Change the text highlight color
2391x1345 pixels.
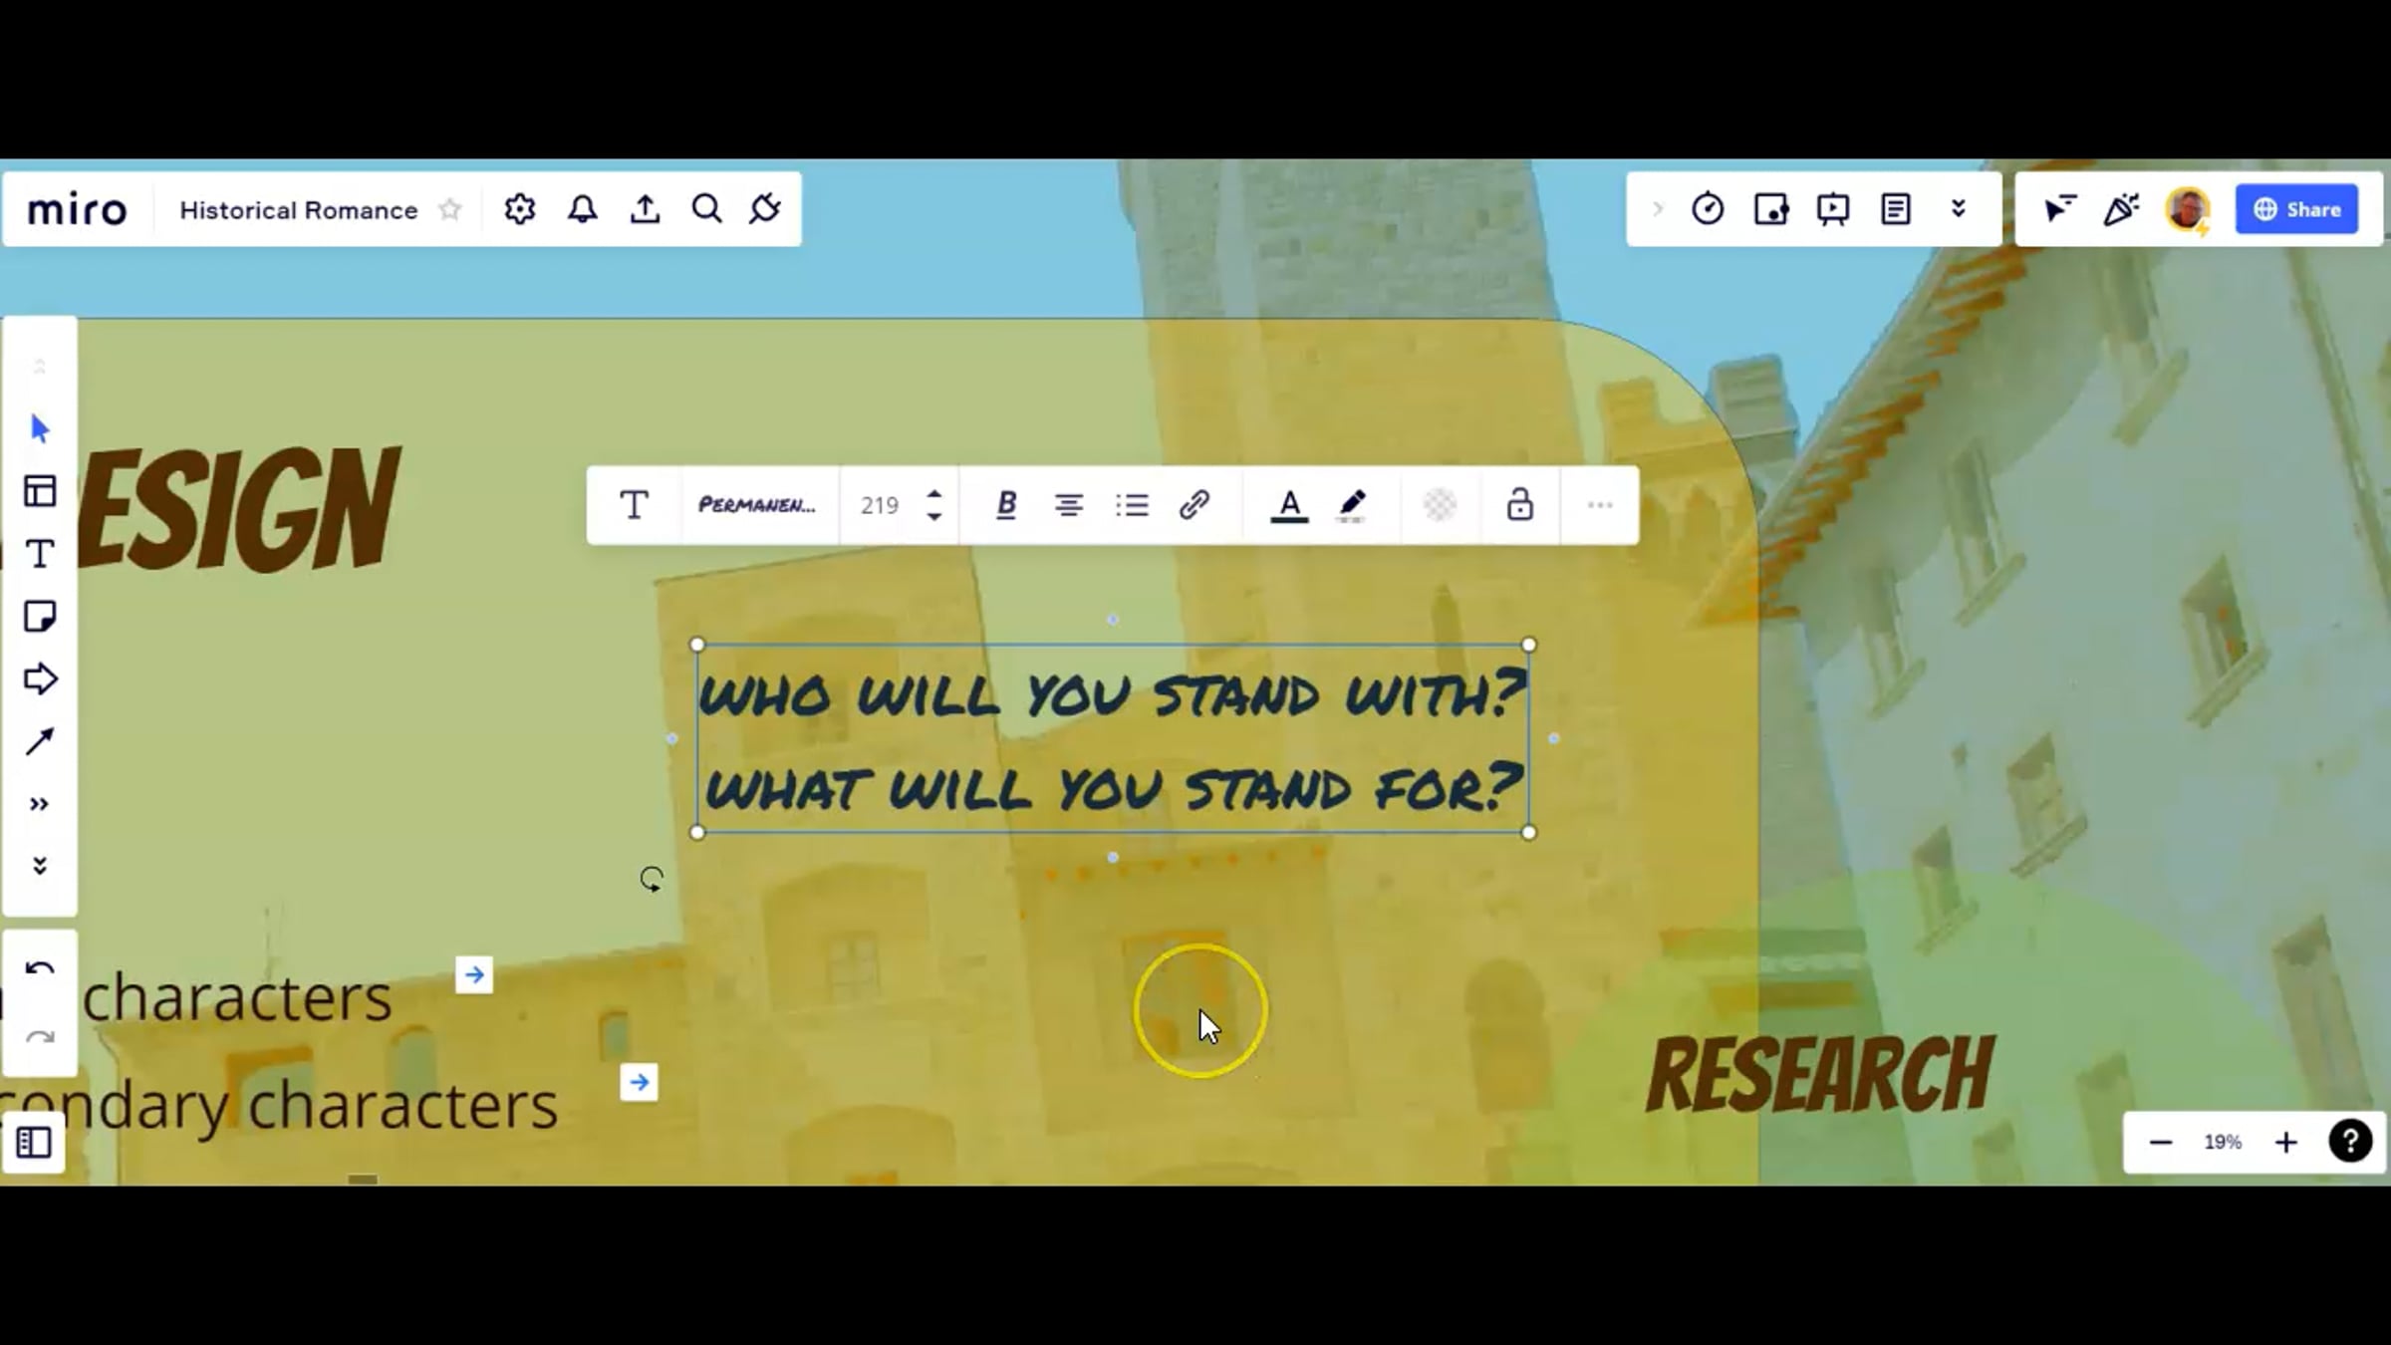point(1352,506)
